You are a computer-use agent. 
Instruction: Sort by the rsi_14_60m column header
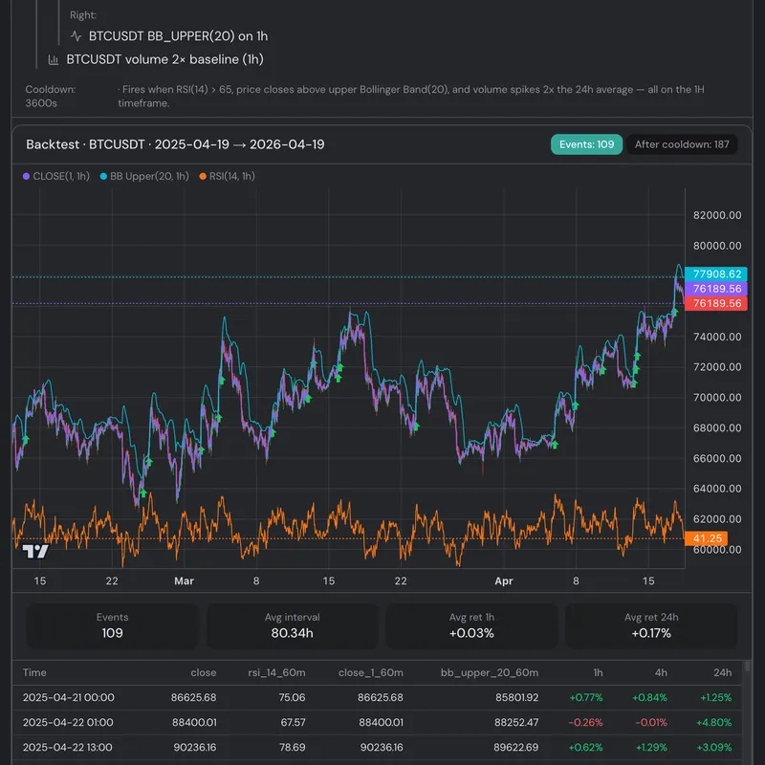click(x=276, y=672)
